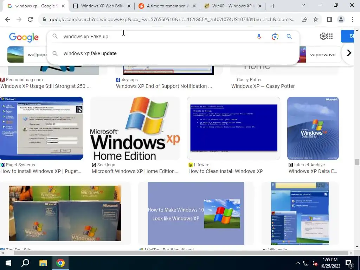Open Google quick settings gear

tap(323, 36)
